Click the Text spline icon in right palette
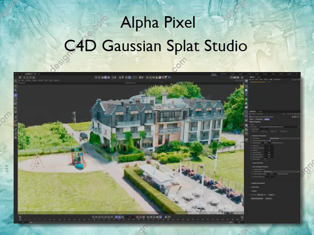Screen dimensions: 314x235 pyautogui.click(x=246, y=95)
